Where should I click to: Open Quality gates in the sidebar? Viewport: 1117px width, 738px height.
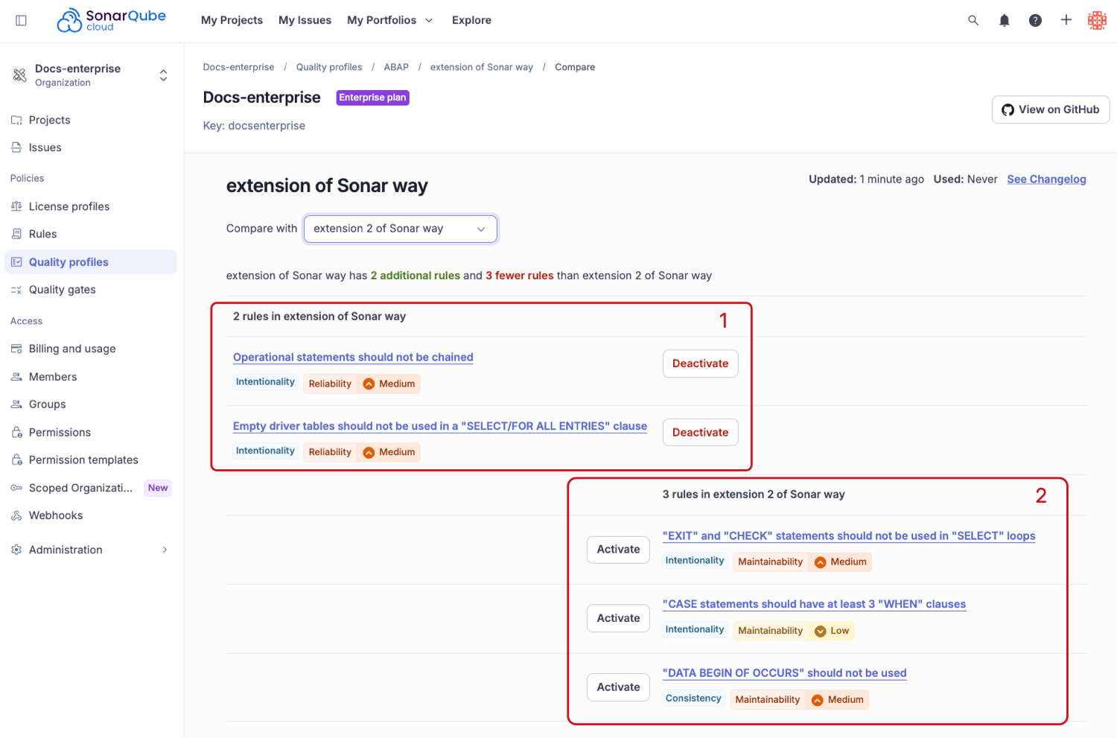pyautogui.click(x=63, y=289)
